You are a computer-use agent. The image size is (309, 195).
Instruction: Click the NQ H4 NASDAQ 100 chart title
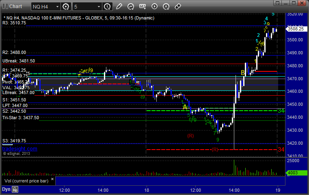[79, 18]
